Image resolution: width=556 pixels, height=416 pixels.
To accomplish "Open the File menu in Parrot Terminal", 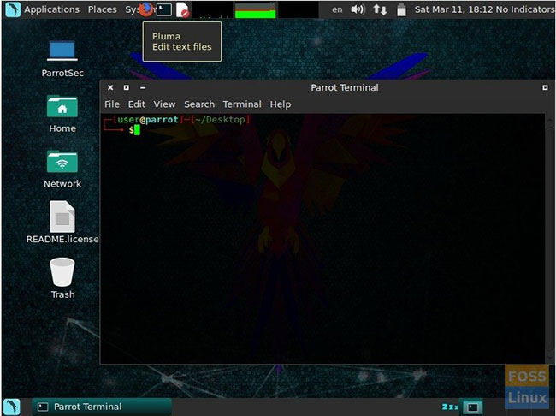I will (112, 104).
